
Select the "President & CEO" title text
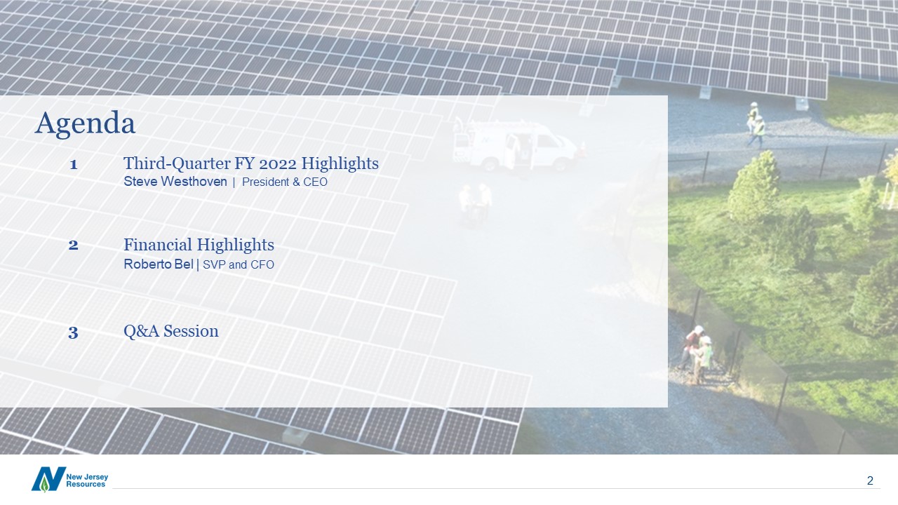point(284,182)
